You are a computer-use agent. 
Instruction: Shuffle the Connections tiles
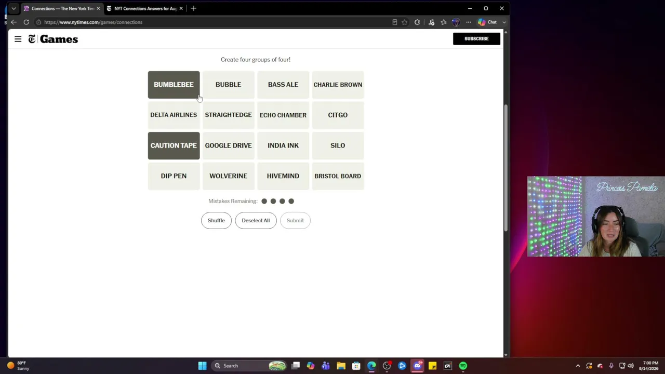pyautogui.click(x=216, y=220)
